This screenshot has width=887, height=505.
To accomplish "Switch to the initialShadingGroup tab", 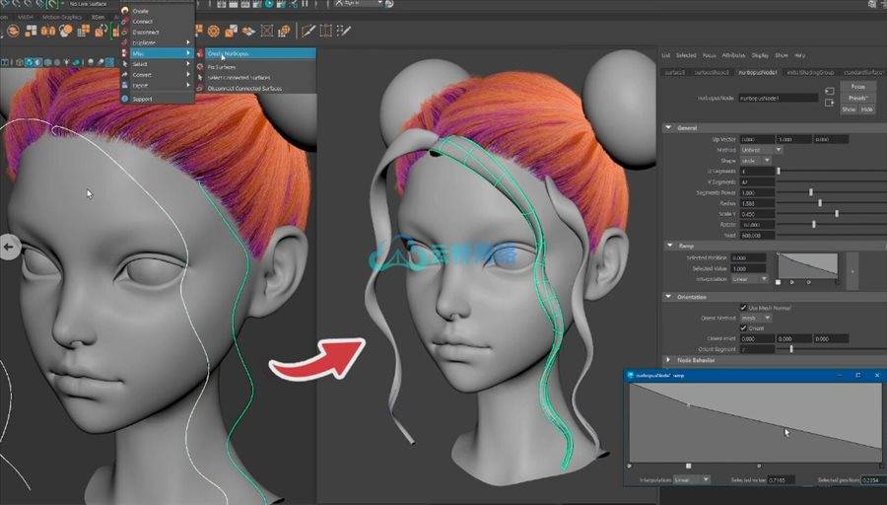I will pos(811,72).
